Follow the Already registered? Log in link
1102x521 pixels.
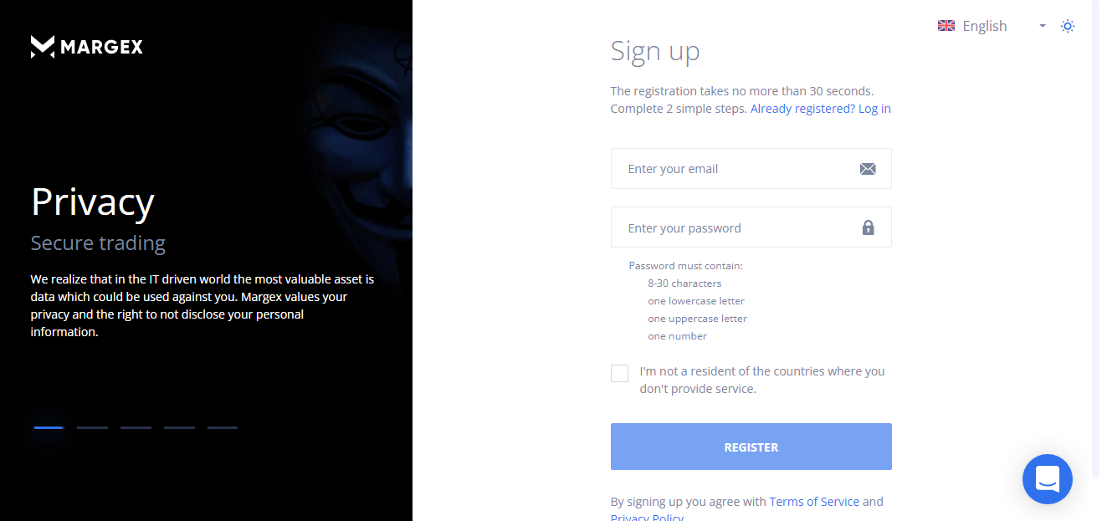coord(820,109)
